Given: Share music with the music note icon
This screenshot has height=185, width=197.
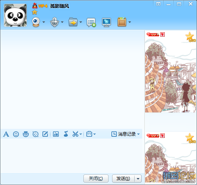Looking at the screenshot, I should point(66,134).
